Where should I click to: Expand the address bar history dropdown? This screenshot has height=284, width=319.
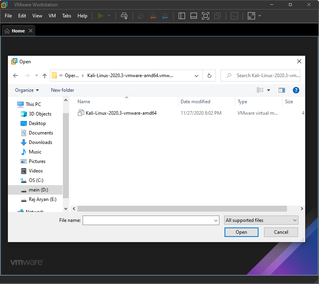(x=196, y=76)
